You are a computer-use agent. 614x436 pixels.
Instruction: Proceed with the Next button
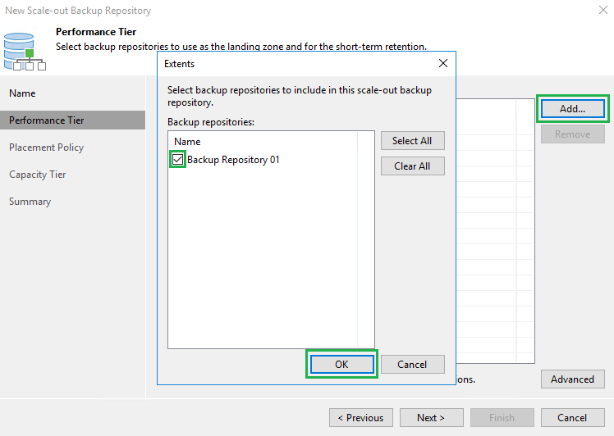pyautogui.click(x=431, y=417)
